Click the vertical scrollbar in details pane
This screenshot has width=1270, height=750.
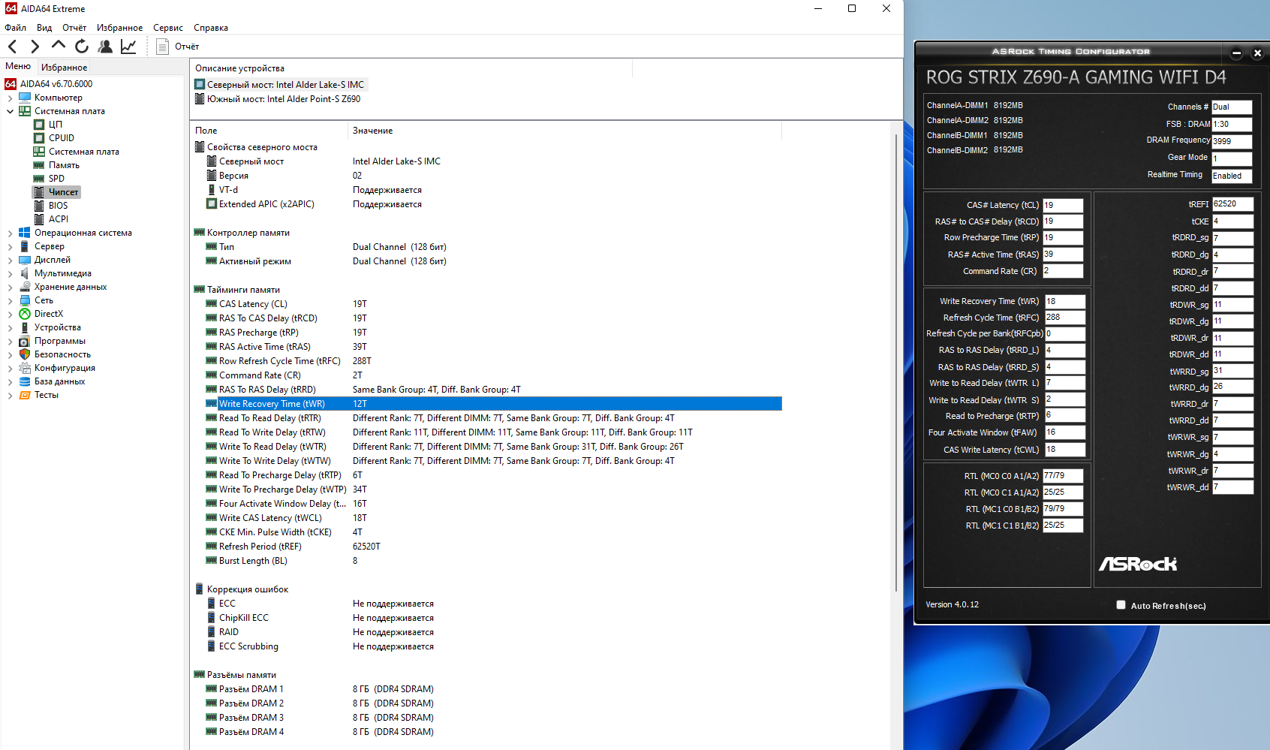click(895, 360)
